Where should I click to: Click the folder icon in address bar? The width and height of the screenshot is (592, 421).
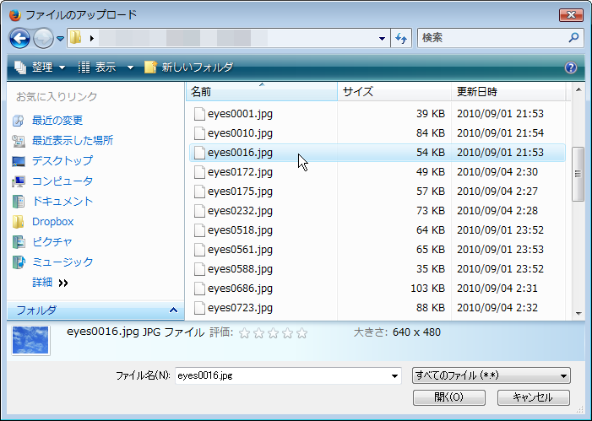point(76,37)
